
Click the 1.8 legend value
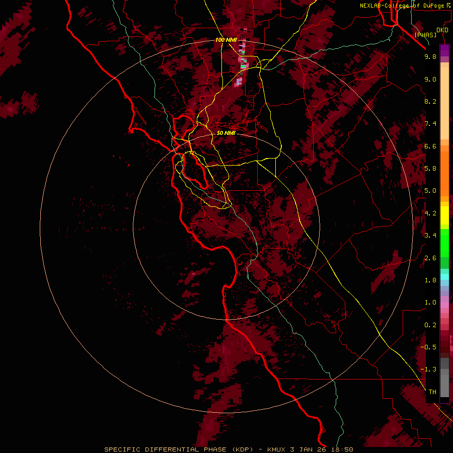(430, 280)
